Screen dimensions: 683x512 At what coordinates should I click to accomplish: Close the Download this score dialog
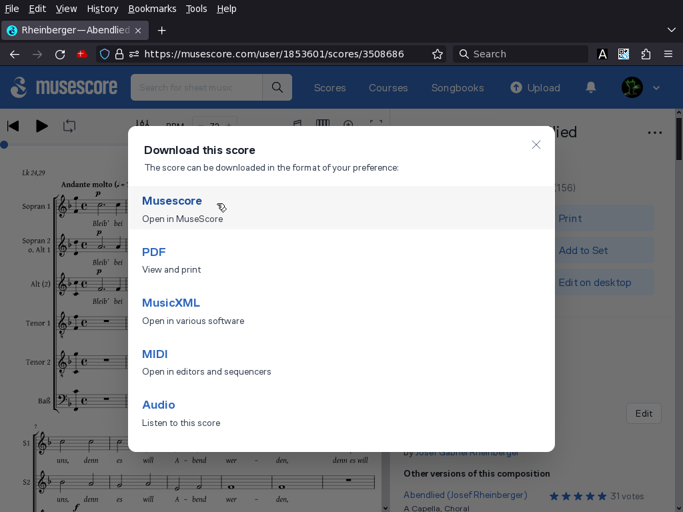pos(536,145)
